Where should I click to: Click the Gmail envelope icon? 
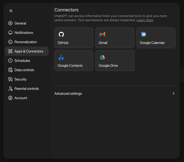(102, 34)
